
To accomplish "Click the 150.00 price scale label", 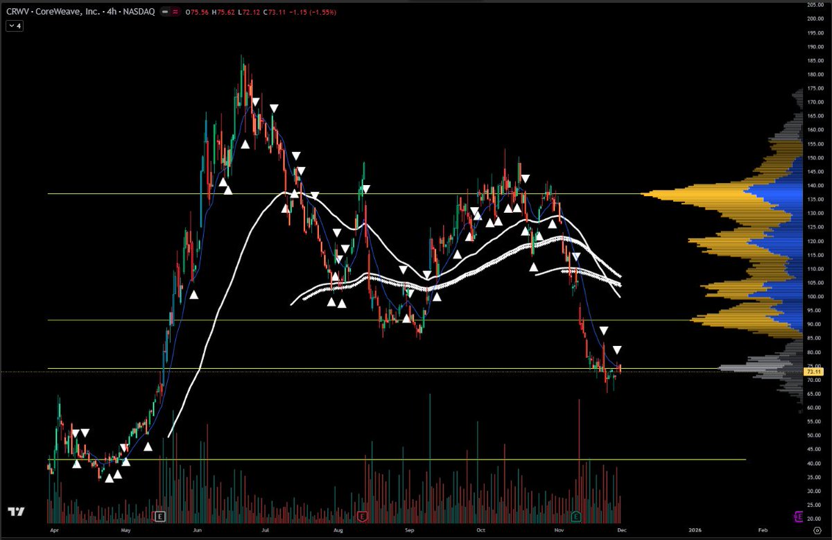I will click(814, 157).
